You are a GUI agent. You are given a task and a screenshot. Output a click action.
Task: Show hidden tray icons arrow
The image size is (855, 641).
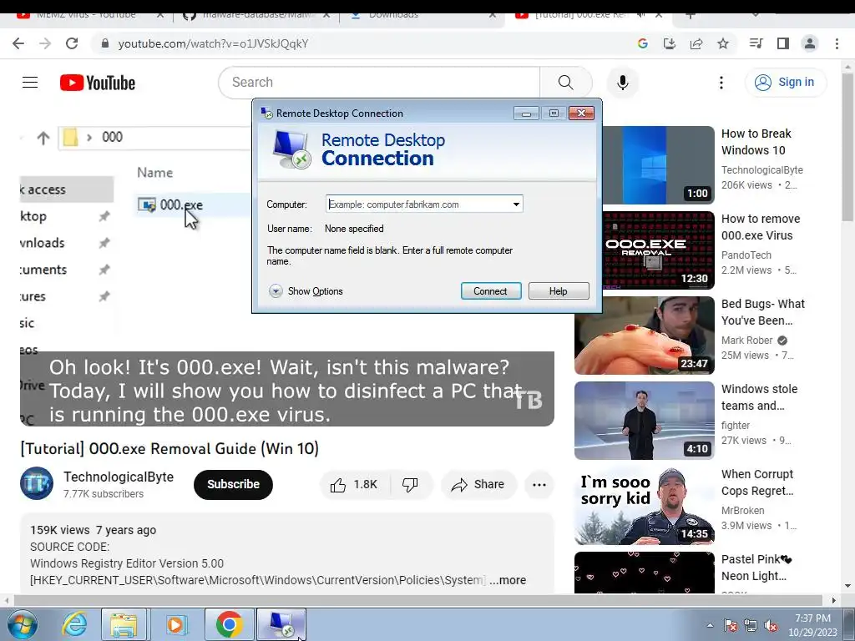710,625
